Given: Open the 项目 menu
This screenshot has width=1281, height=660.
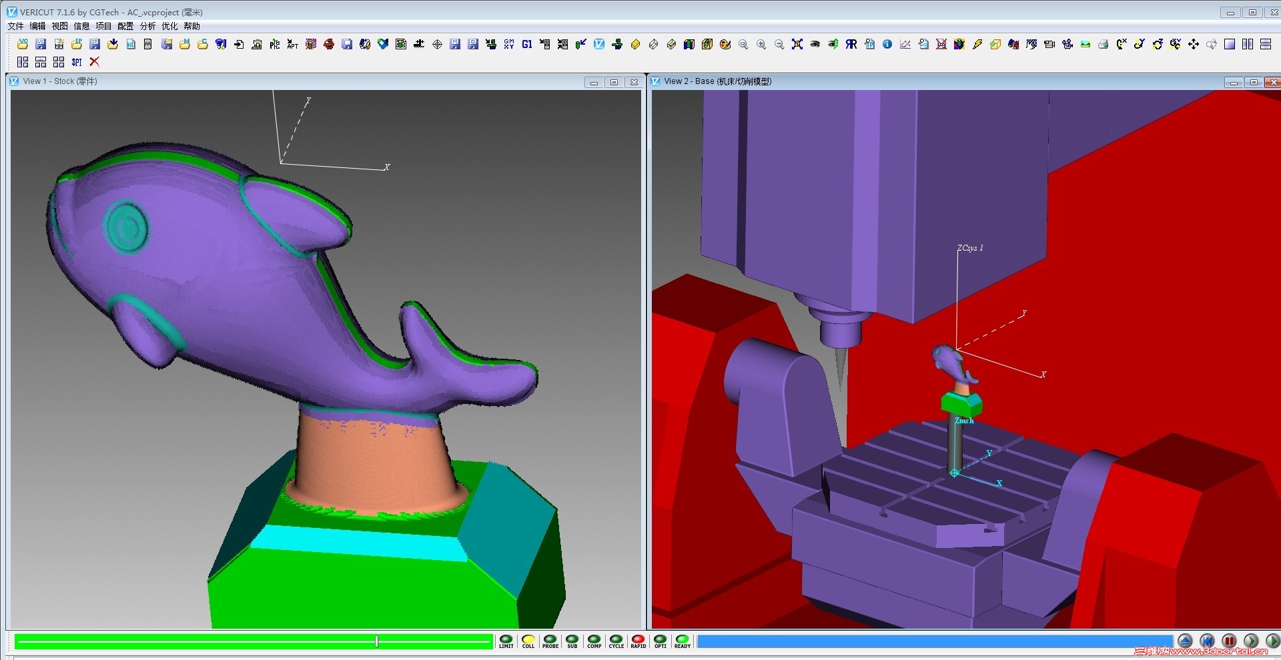Looking at the screenshot, I should pyautogui.click(x=103, y=26).
